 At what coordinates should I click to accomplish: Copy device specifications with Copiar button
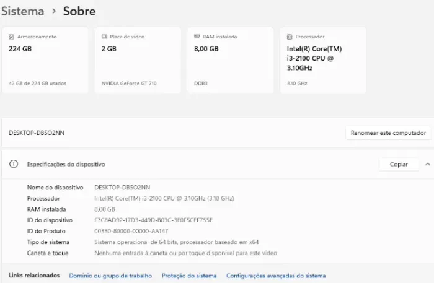[399, 164]
